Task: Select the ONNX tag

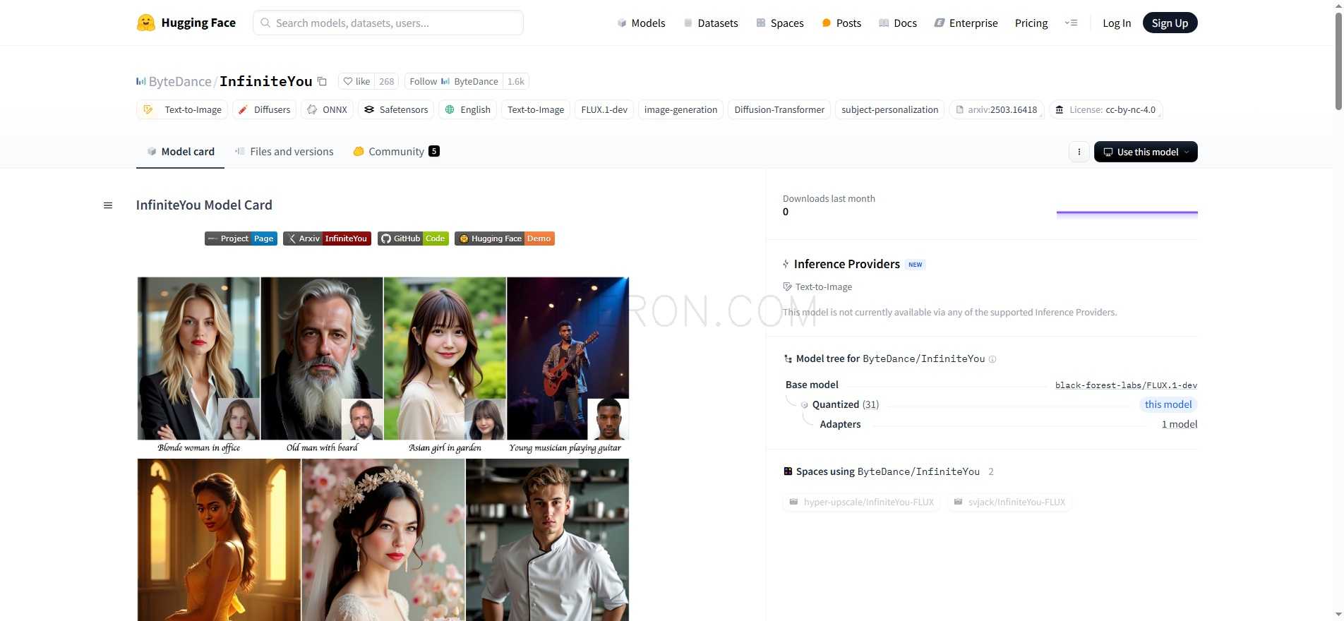Action: coord(327,109)
